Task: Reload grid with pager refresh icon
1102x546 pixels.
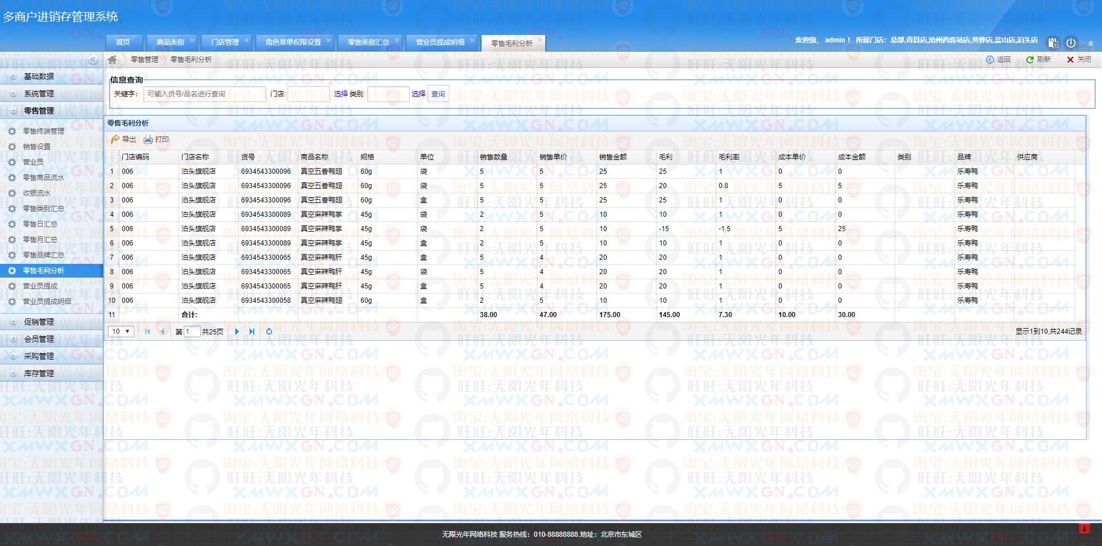Action: click(269, 331)
